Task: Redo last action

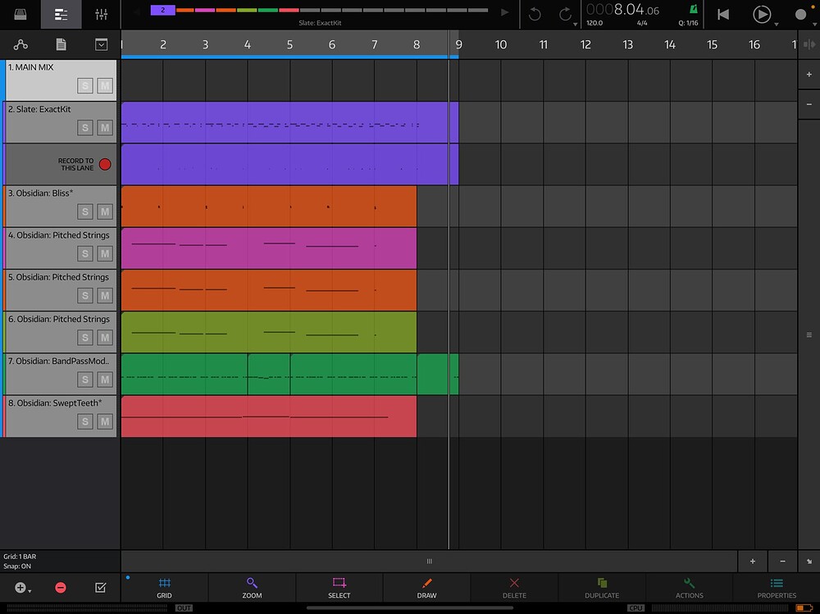Action: tap(565, 14)
